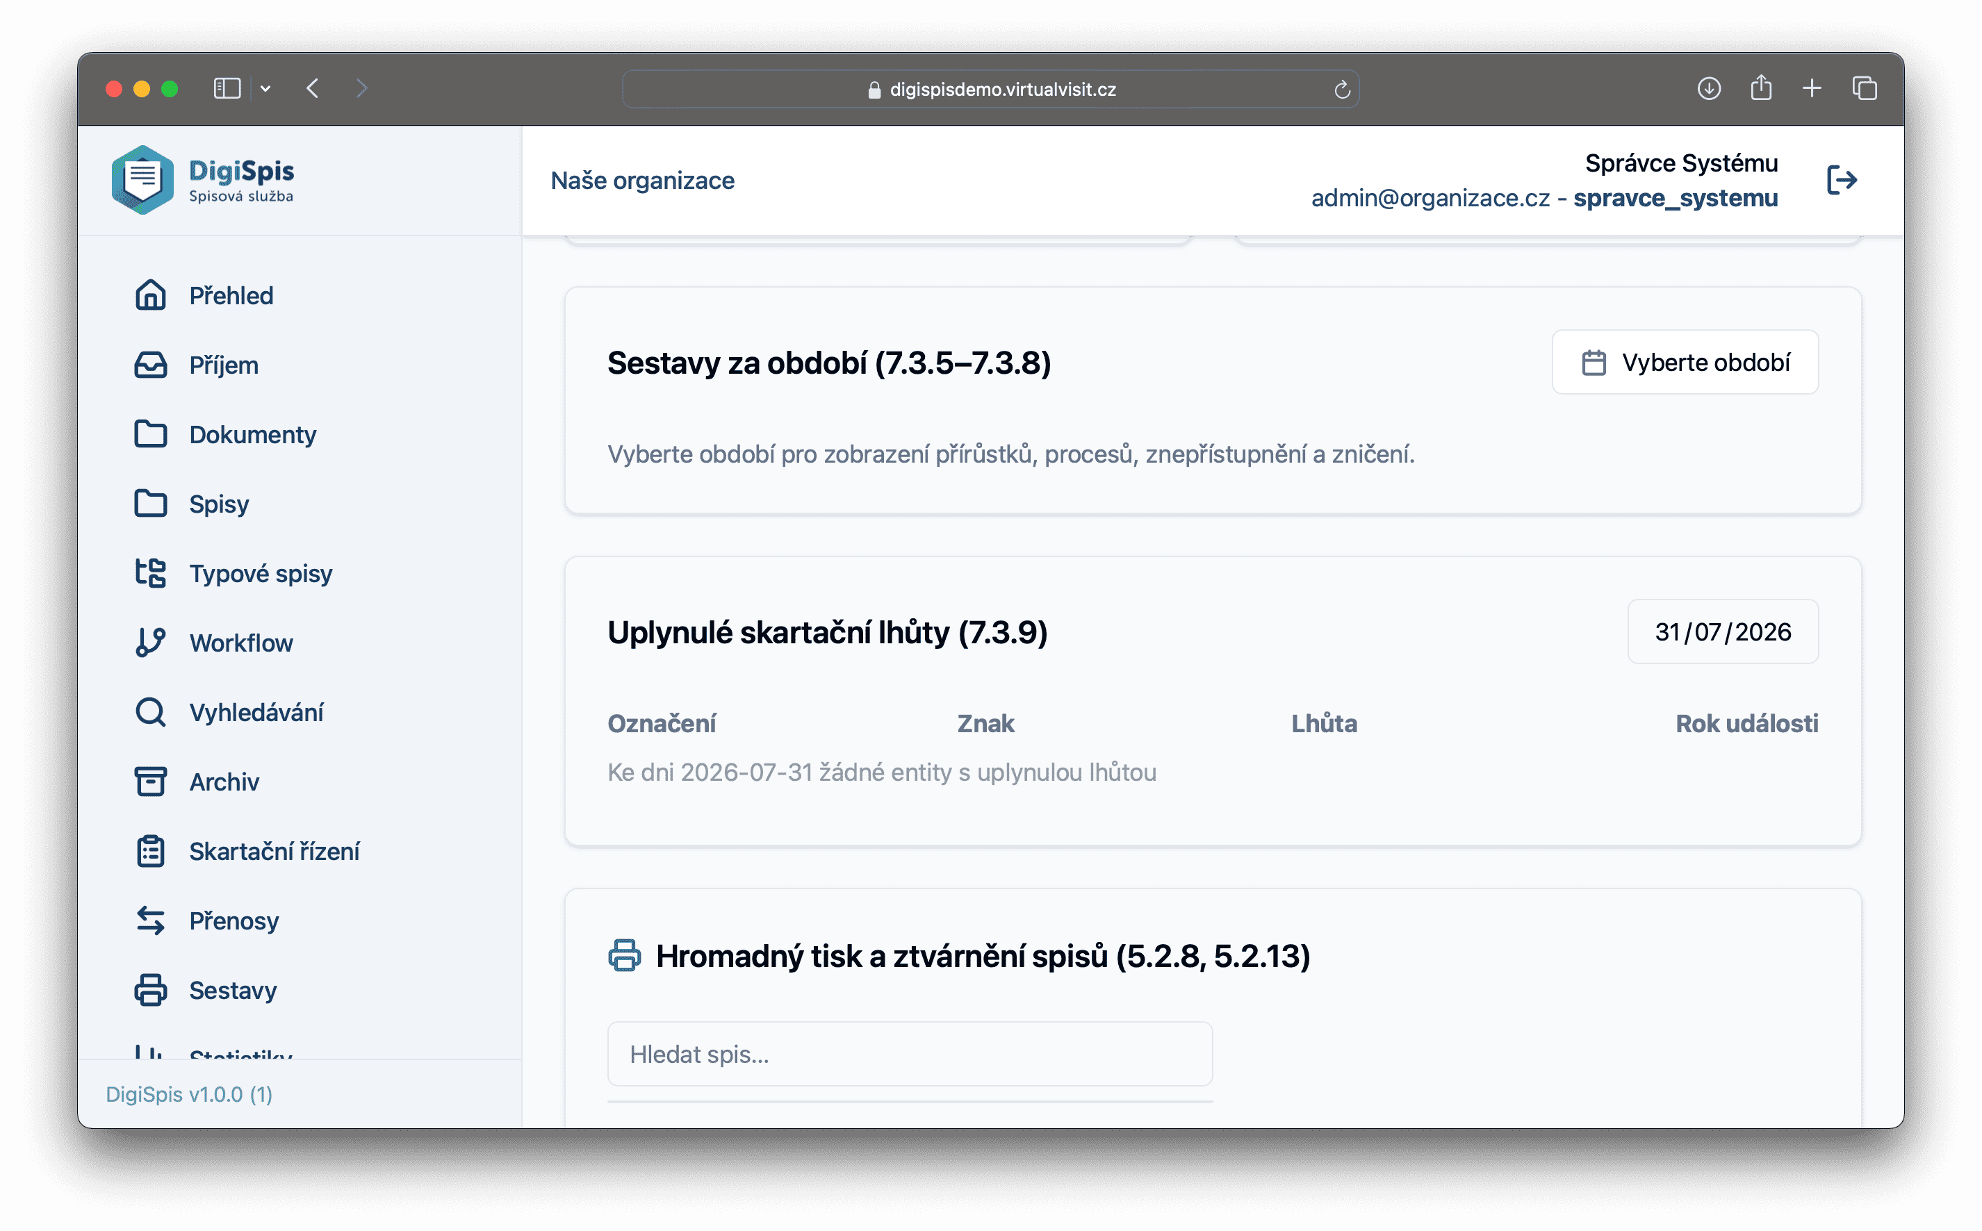Click the Vyhledávání magnifier icon
The image size is (1982, 1231).
[151, 712]
